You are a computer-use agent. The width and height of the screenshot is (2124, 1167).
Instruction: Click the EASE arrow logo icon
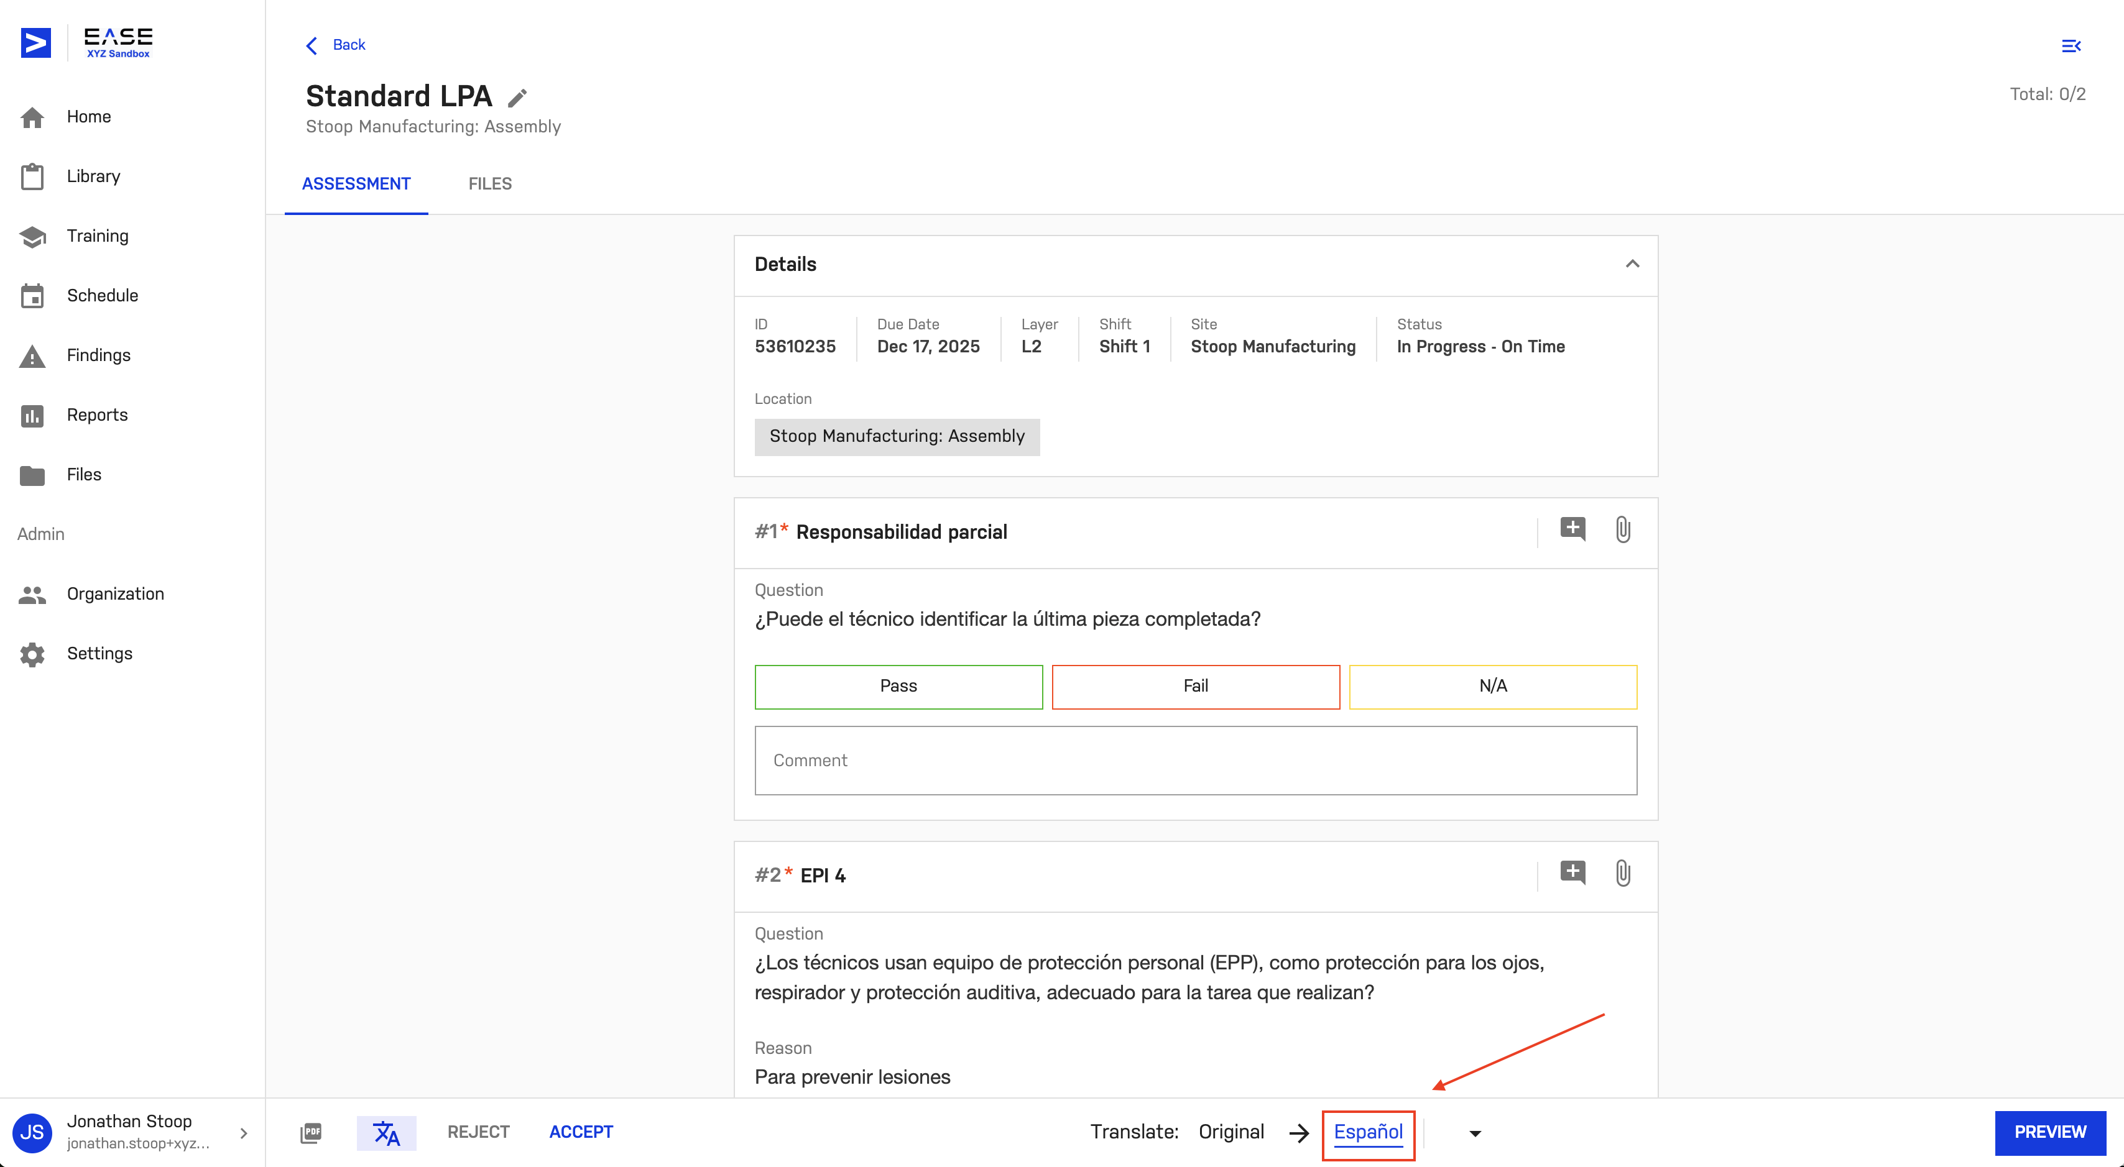coord(35,42)
